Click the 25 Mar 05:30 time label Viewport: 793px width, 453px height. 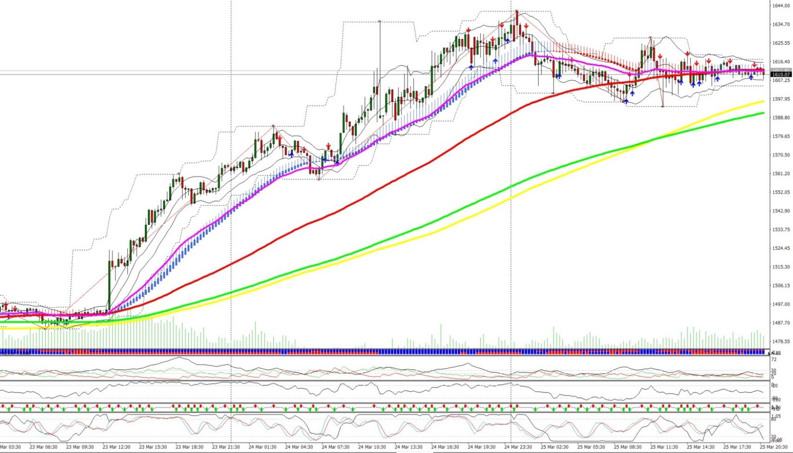591,447
